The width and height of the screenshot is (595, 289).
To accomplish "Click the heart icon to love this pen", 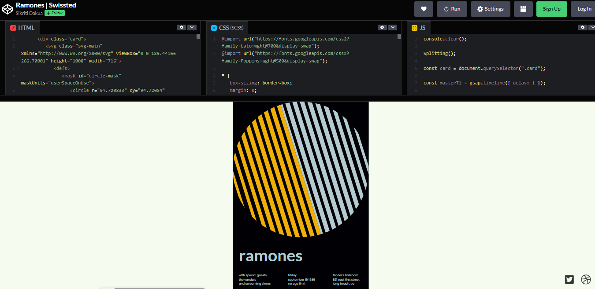I will click(x=423, y=9).
